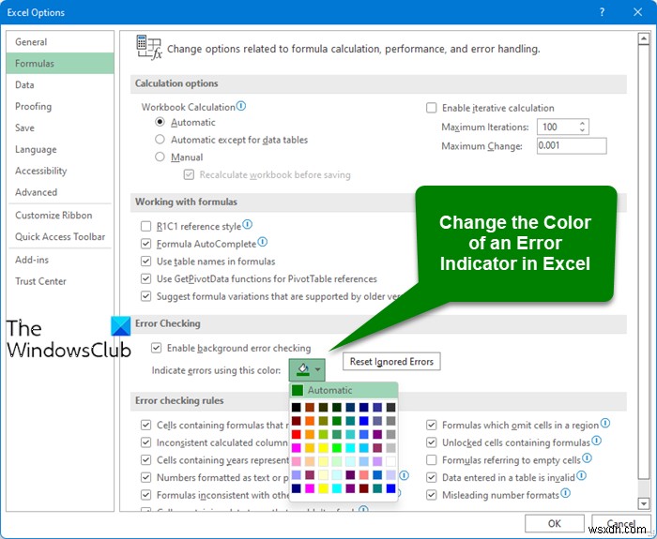Enable iterative calculation checkbox
The width and height of the screenshot is (657, 539).
[431, 108]
